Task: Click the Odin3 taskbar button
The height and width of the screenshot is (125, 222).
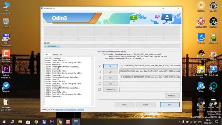Action: coord(76,122)
